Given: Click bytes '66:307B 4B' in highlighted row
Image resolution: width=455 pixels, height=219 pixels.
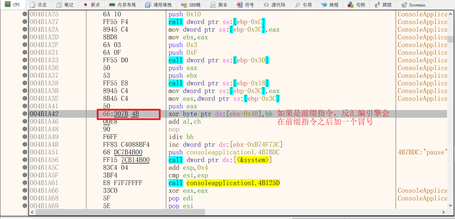Looking at the screenshot, I should [121, 114].
